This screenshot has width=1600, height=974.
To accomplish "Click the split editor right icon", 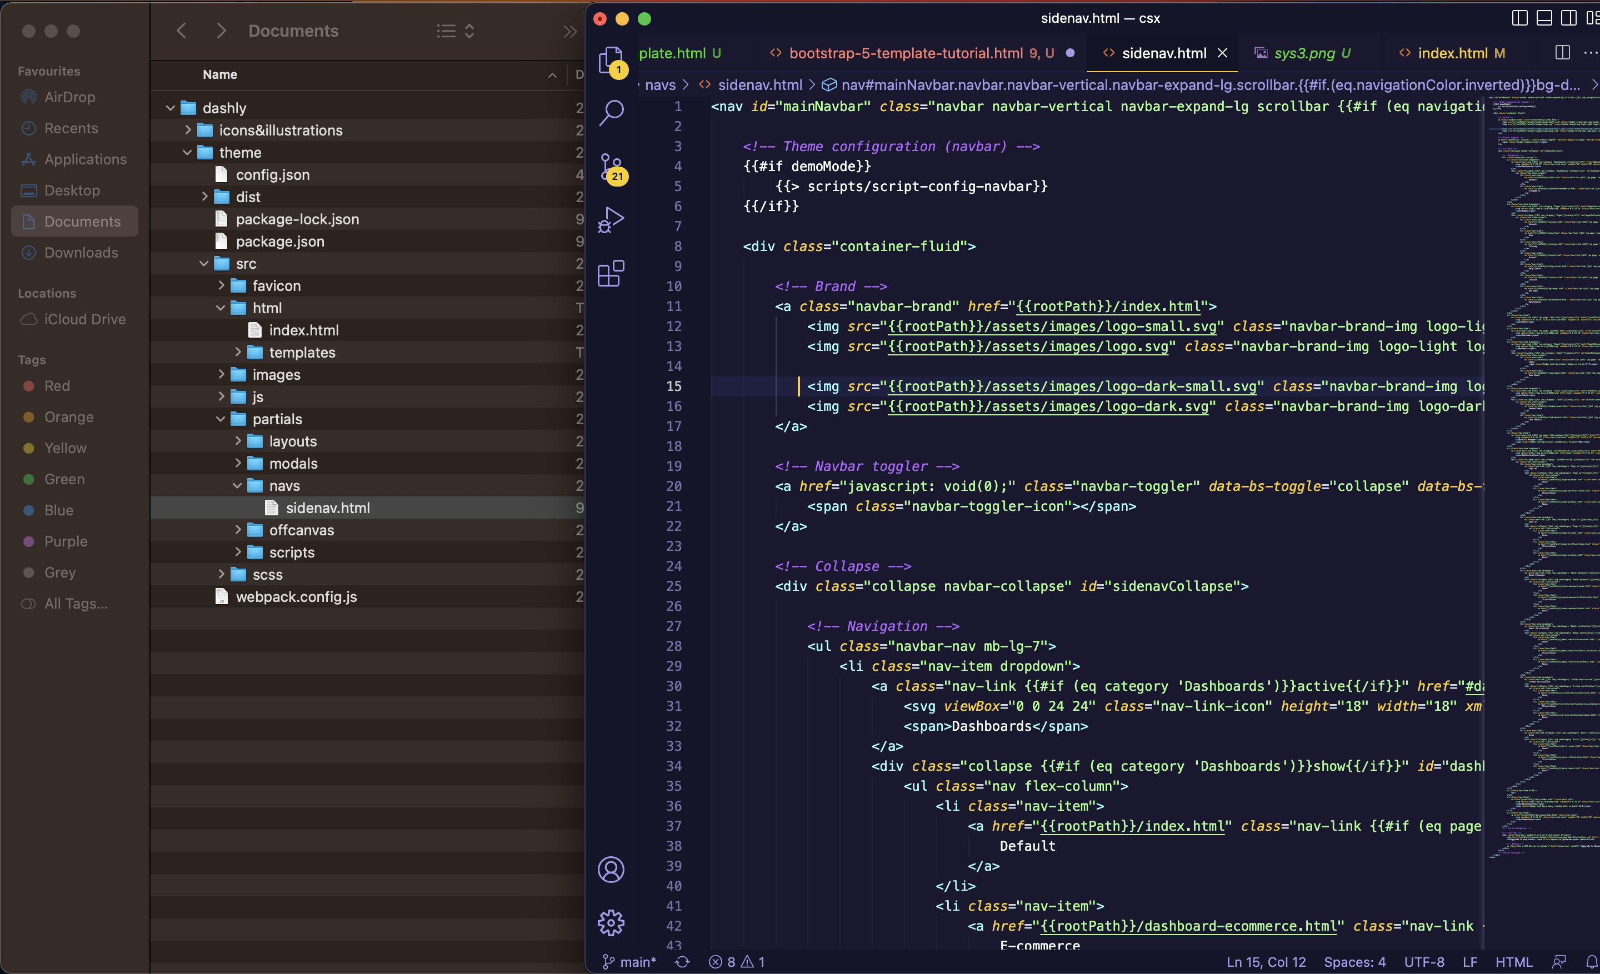I will coord(1563,53).
